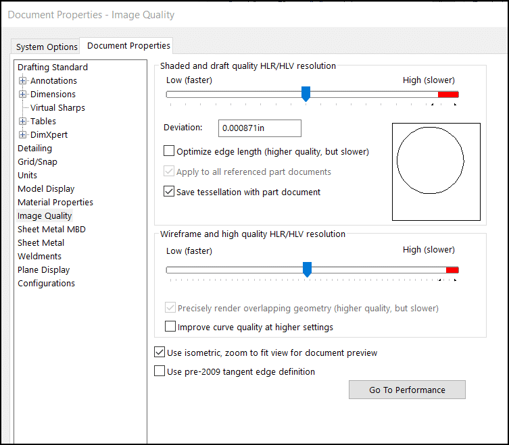Toggle Use pre-2009 tangent edge definition
This screenshot has height=445, width=509.
click(160, 371)
